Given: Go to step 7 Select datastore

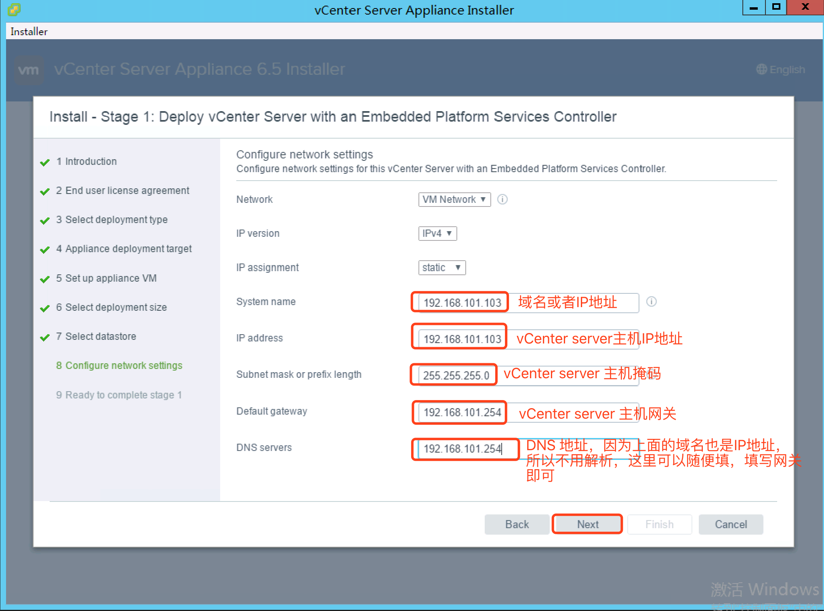Looking at the screenshot, I should click(x=96, y=336).
